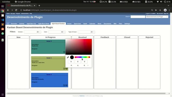The image size is (172, 97).
Task: Open the Issue 3 card title link
Action: point(49,41)
